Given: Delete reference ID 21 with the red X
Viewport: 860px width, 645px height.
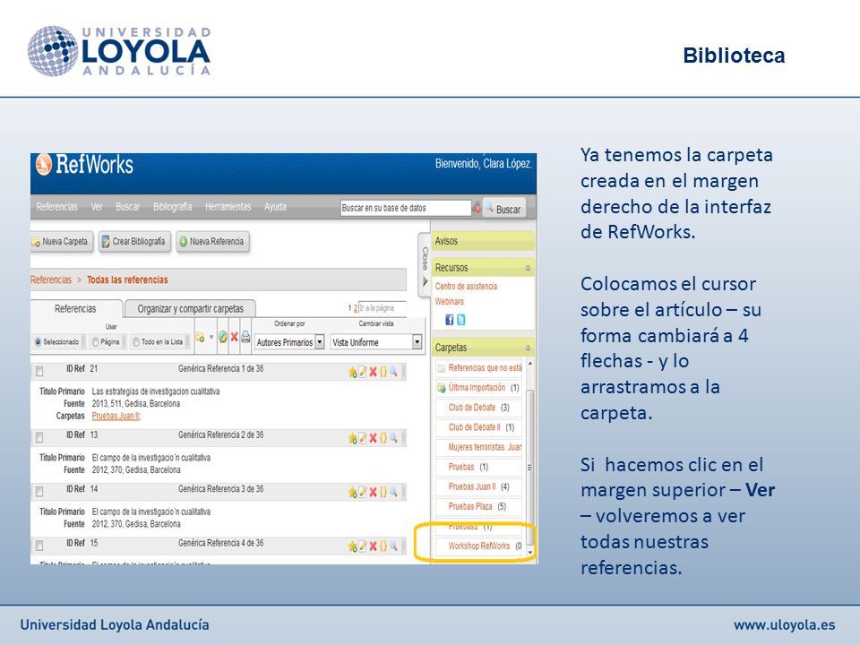Looking at the screenshot, I should (x=373, y=372).
